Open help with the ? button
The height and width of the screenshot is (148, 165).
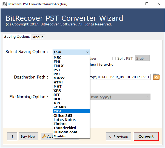pos(12,136)
